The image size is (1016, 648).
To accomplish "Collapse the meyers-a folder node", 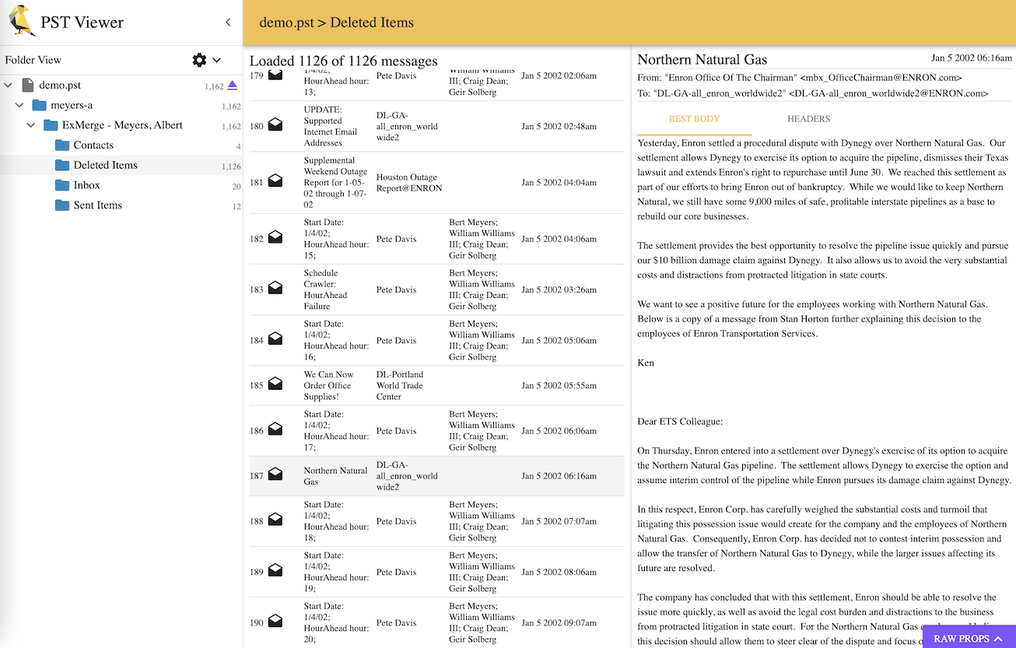I will [19, 106].
